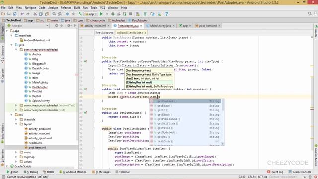Redo with the Redo arrow icon

[x=28, y=14]
